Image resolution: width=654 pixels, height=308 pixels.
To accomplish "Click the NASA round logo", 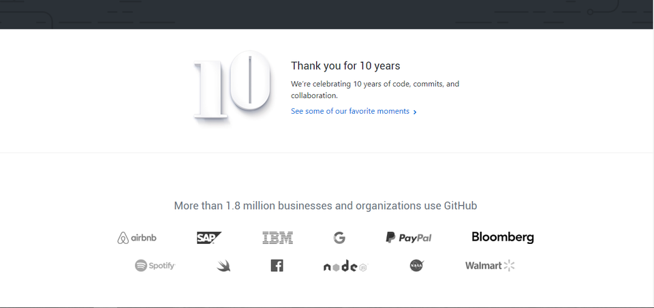I will point(417,266).
